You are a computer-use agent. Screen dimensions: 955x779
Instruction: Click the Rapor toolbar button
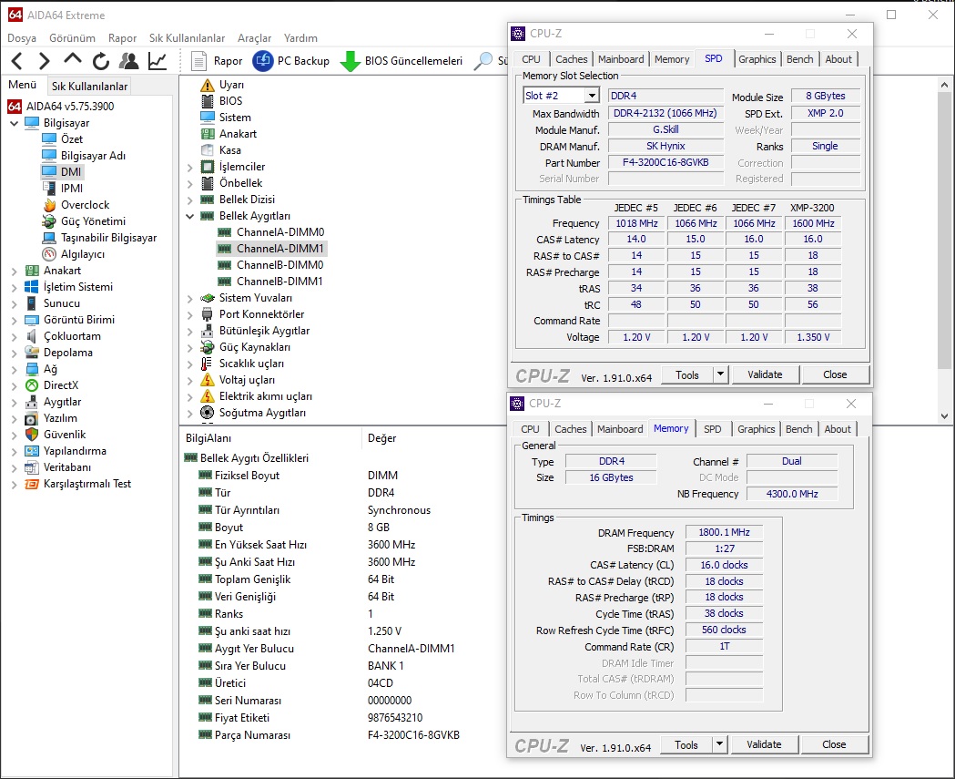[216, 61]
